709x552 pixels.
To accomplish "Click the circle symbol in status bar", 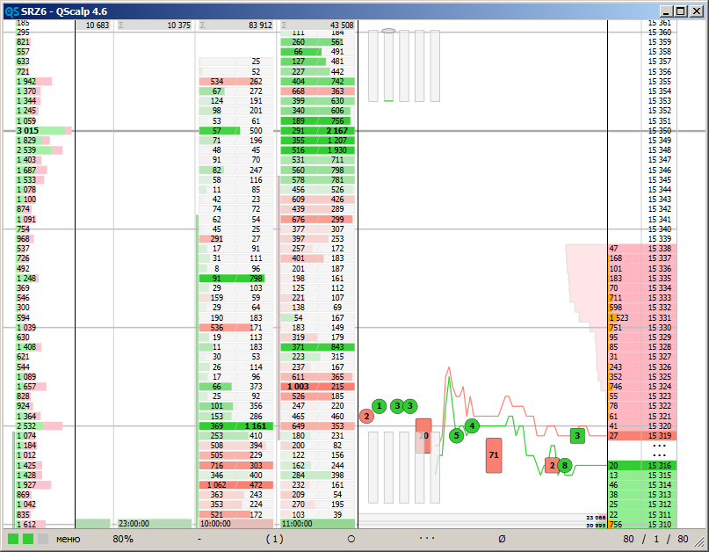I will [x=351, y=538].
